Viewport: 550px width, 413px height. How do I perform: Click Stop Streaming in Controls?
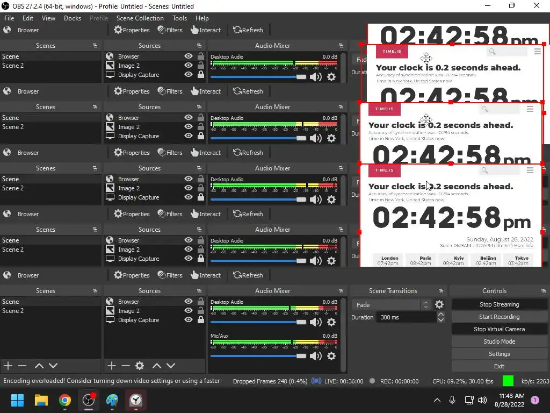[x=499, y=304]
